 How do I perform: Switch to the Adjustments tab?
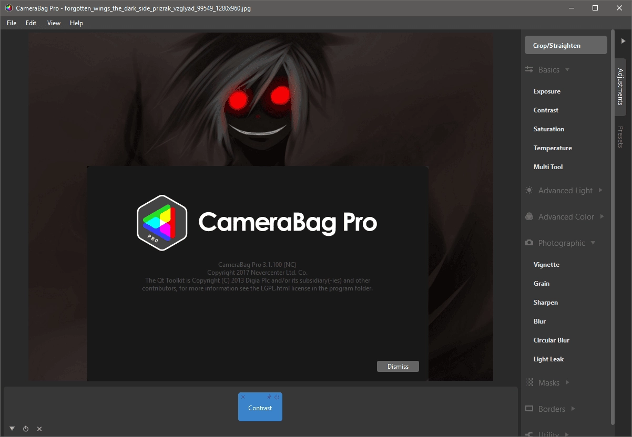(x=620, y=87)
